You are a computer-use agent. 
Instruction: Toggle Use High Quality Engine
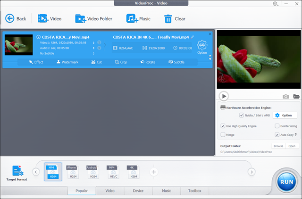[x=223, y=126]
